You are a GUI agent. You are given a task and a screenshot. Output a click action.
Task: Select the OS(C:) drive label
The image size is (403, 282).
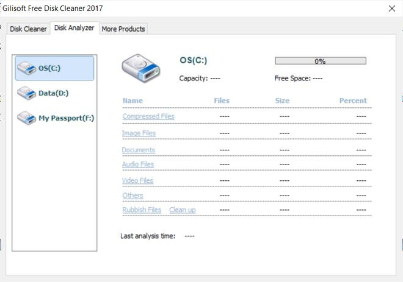coord(49,68)
